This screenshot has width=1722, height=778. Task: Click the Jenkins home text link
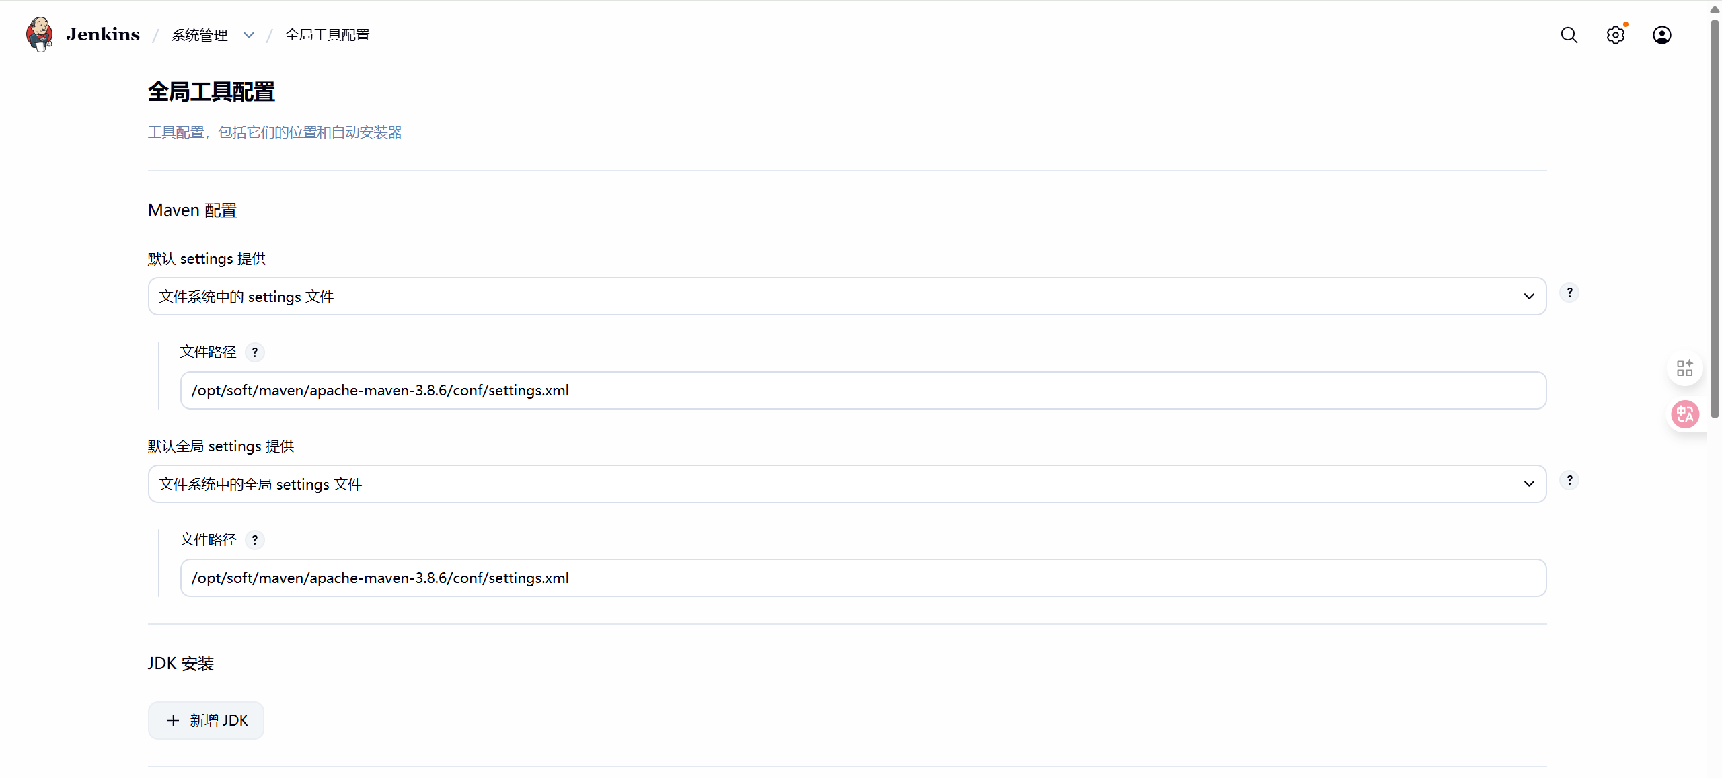[x=103, y=34]
